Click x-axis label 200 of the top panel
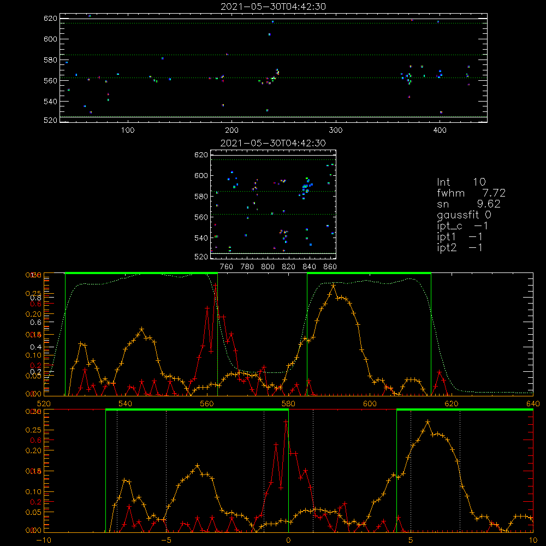Screen dimensions: 546x546 (232, 130)
